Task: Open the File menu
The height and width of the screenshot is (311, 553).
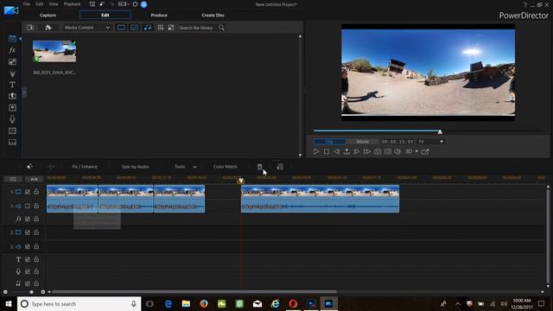Action: pos(27,4)
